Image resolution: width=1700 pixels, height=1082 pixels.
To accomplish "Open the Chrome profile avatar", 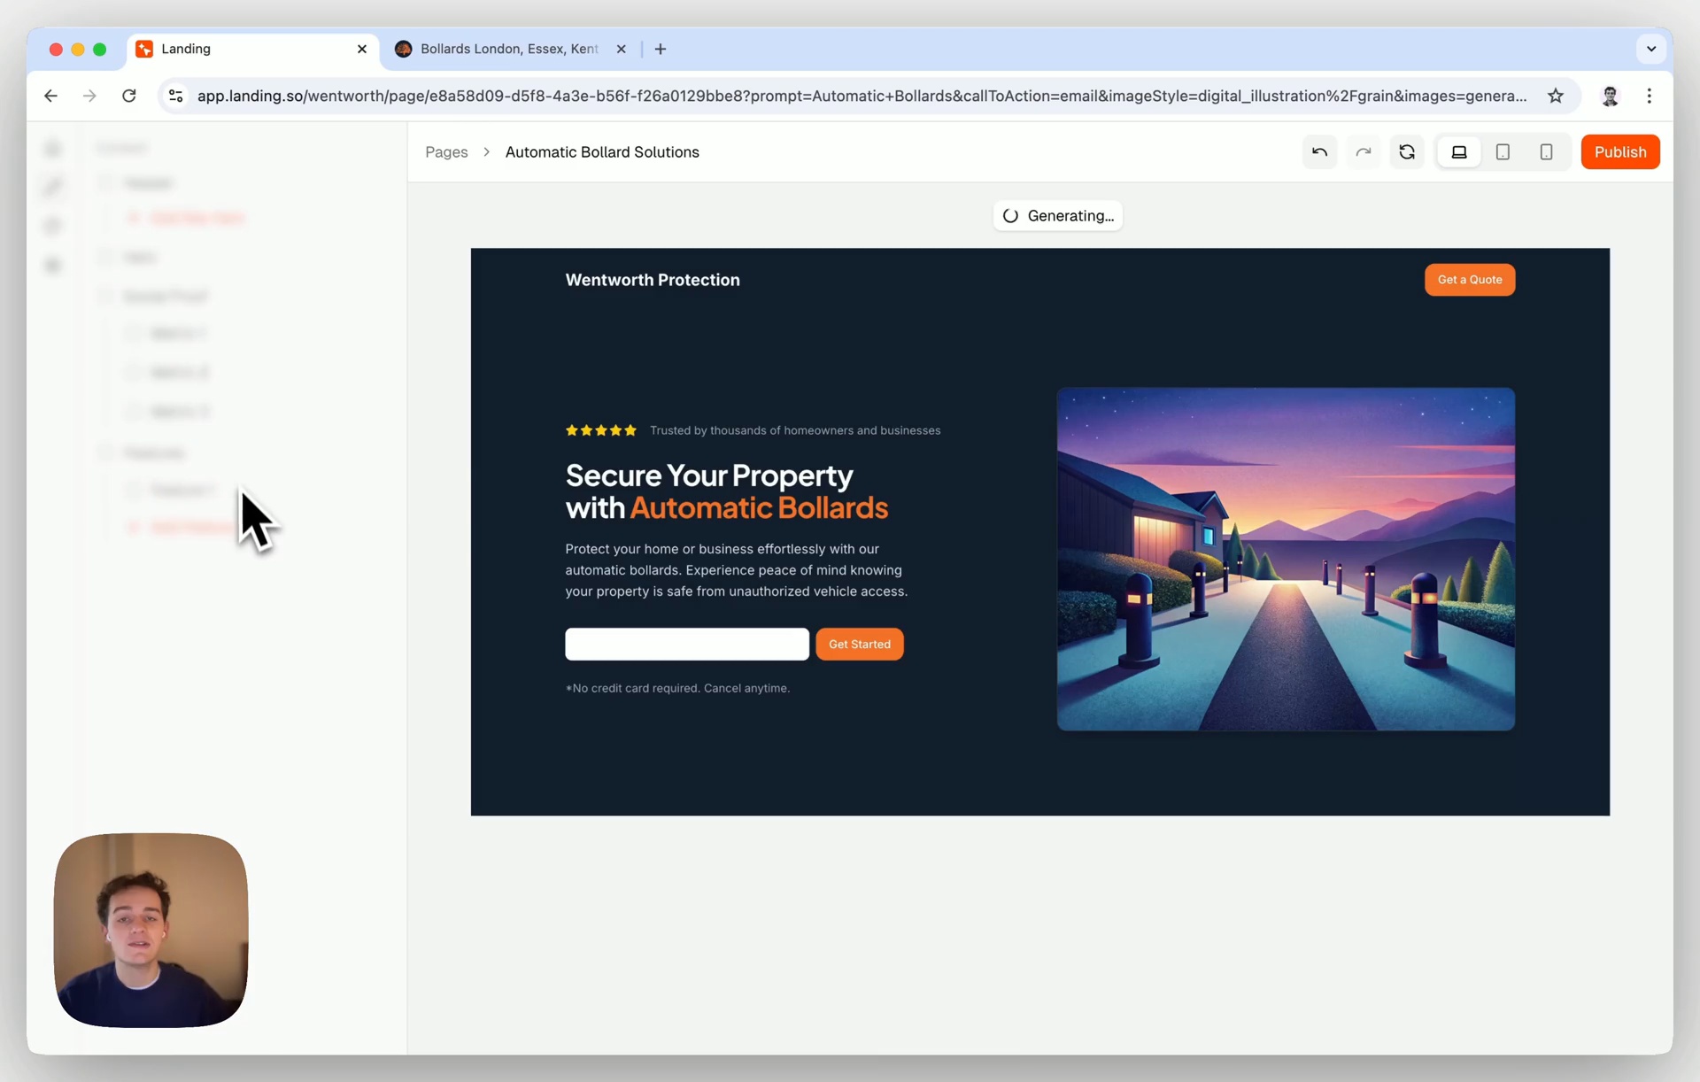I will point(1610,96).
